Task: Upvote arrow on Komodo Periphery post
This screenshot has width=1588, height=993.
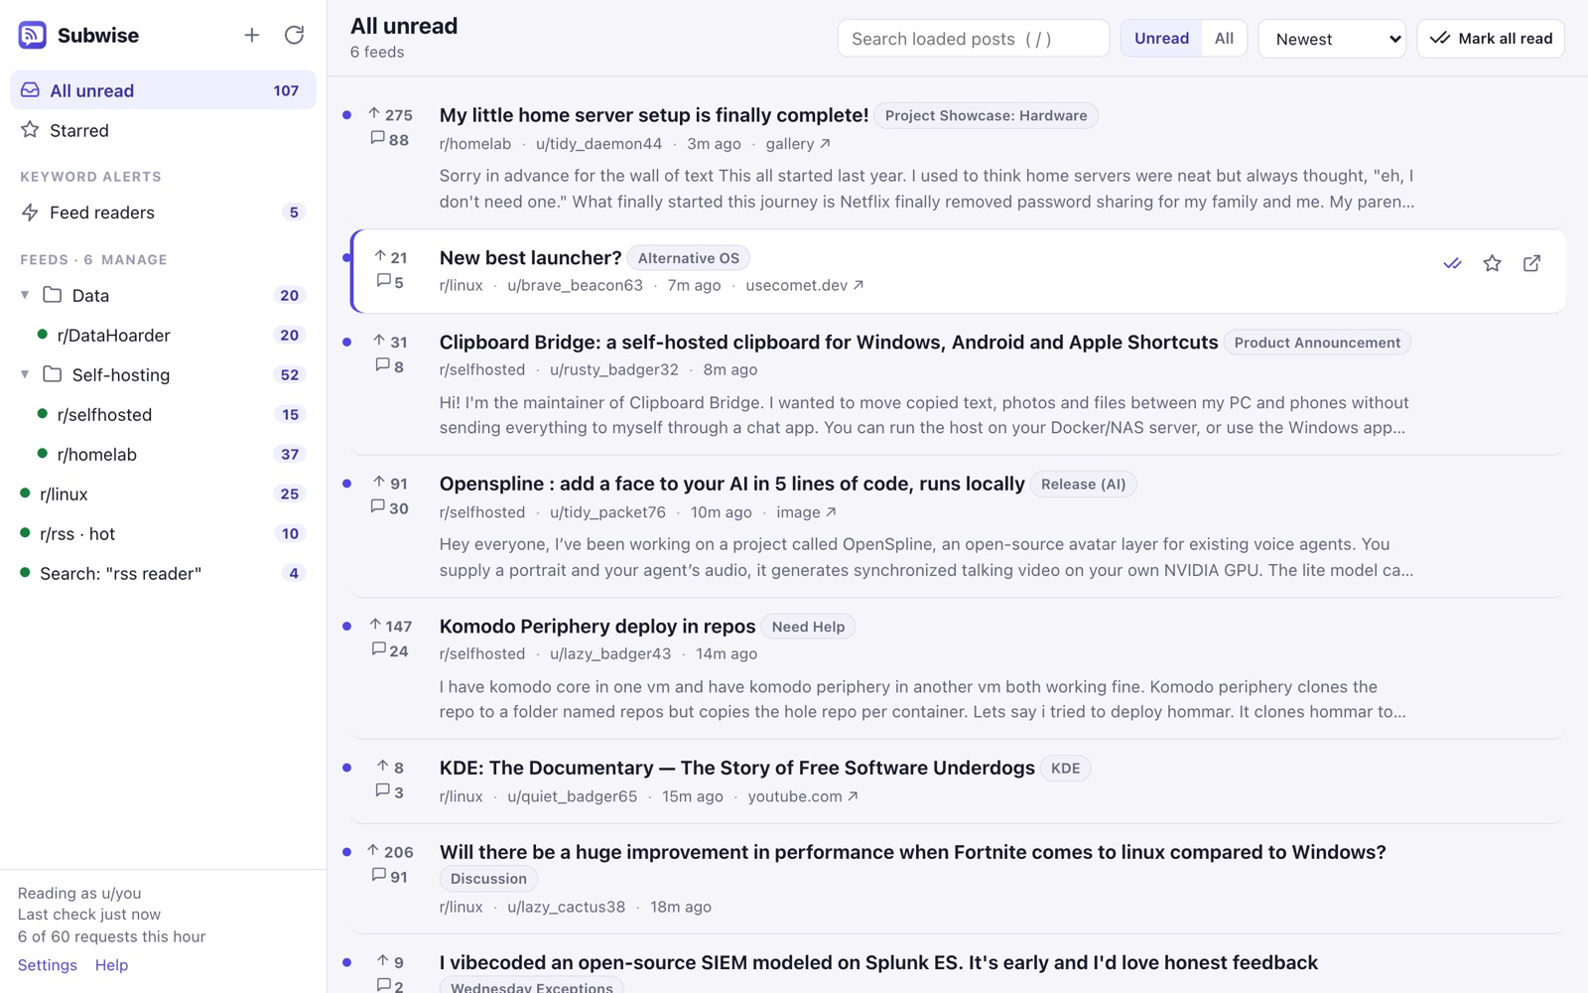Action: [375, 625]
